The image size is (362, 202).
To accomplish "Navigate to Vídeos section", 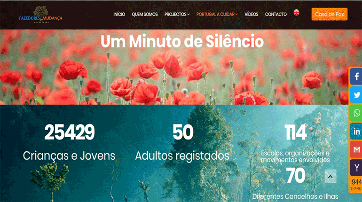I will [252, 14].
